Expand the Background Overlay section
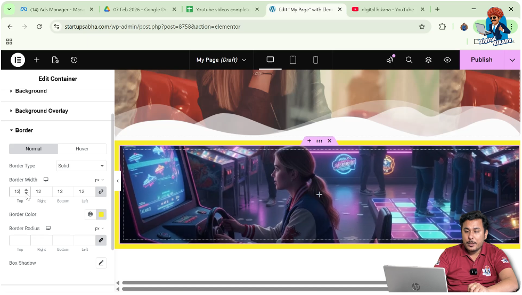The width and height of the screenshot is (522, 295). (42, 111)
